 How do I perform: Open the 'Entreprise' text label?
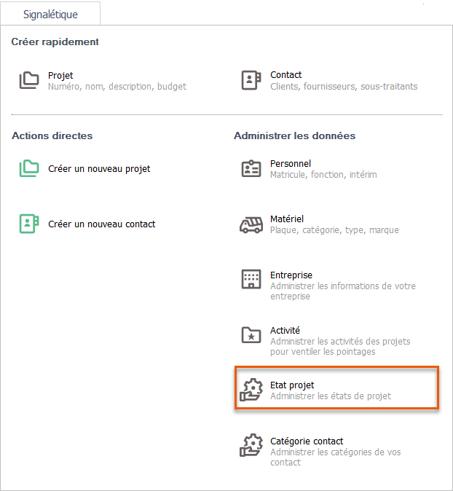tap(291, 275)
